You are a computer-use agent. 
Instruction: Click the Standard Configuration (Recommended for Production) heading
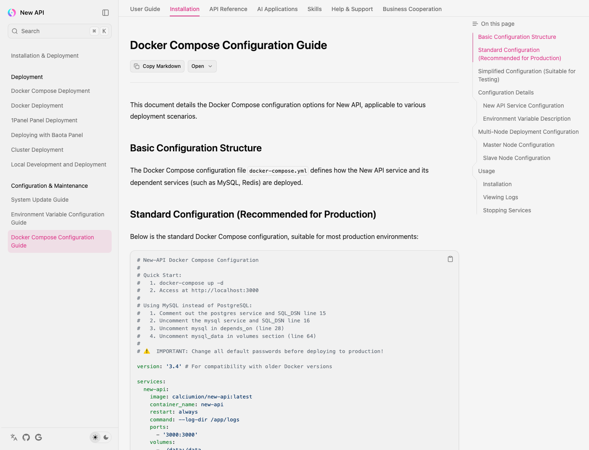[x=253, y=214]
